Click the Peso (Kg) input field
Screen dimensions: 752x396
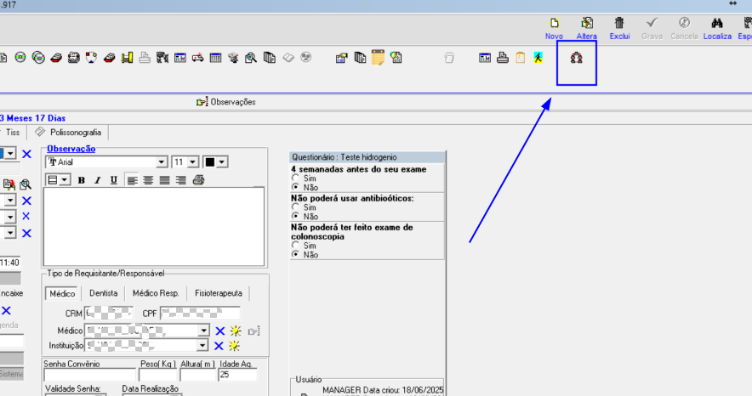coord(157,375)
